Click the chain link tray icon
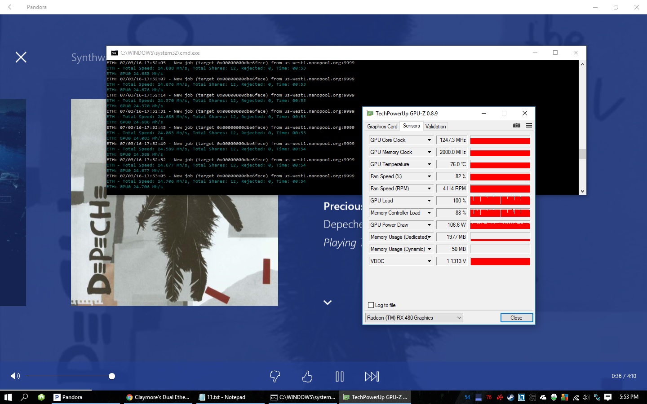647x404 pixels. [x=597, y=397]
